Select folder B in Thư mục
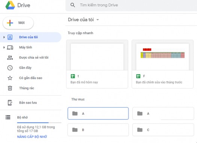 tap(98, 130)
